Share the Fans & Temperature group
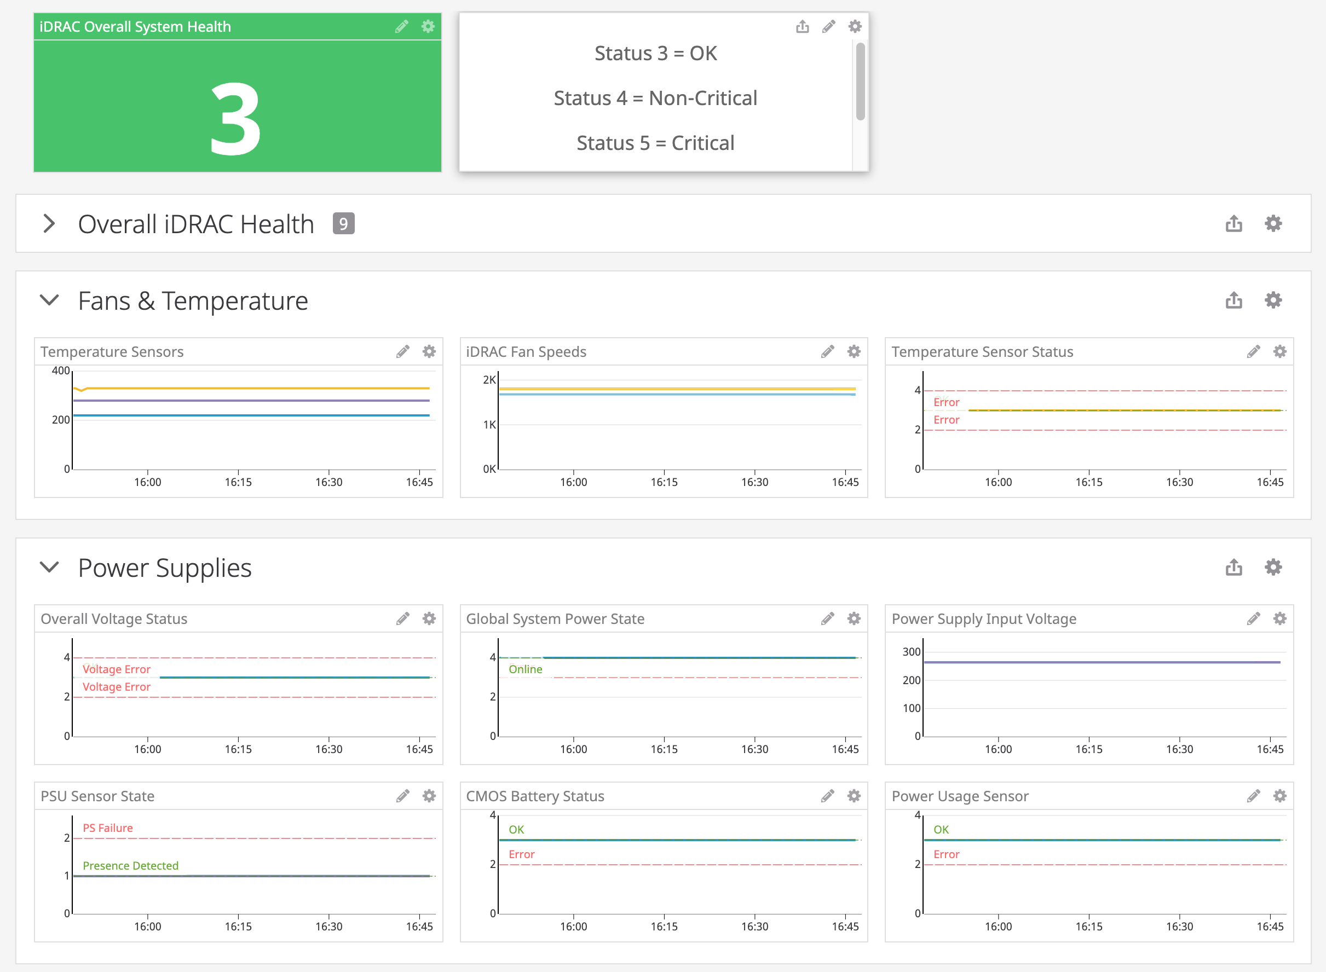The width and height of the screenshot is (1326, 972). click(1234, 300)
